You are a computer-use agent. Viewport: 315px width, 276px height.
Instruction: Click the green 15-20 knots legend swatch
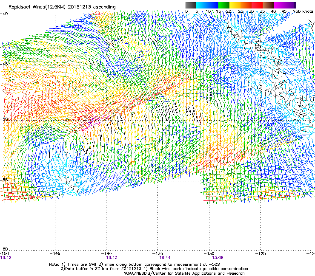coord(224,5)
